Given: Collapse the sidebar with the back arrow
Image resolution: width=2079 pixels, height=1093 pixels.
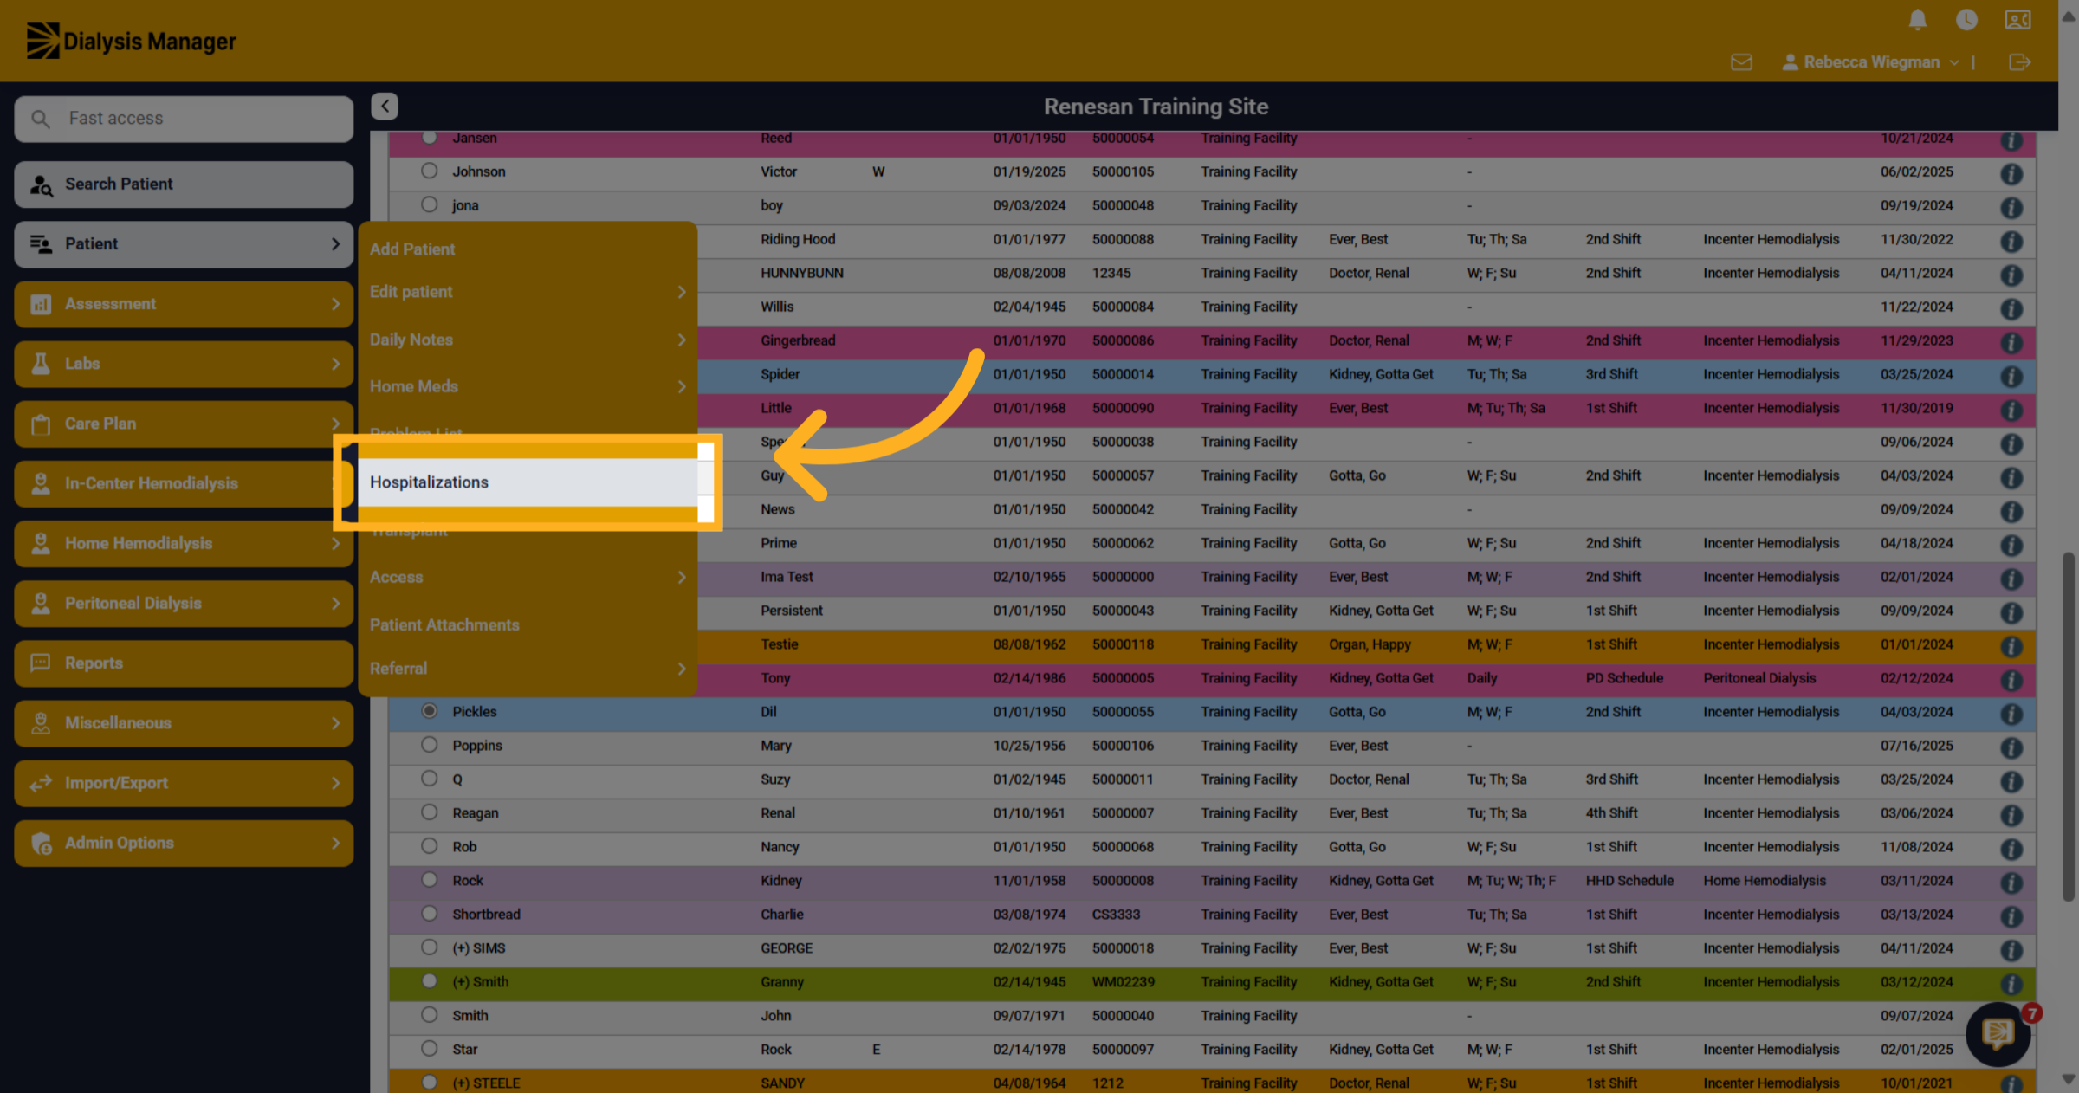Looking at the screenshot, I should point(385,106).
